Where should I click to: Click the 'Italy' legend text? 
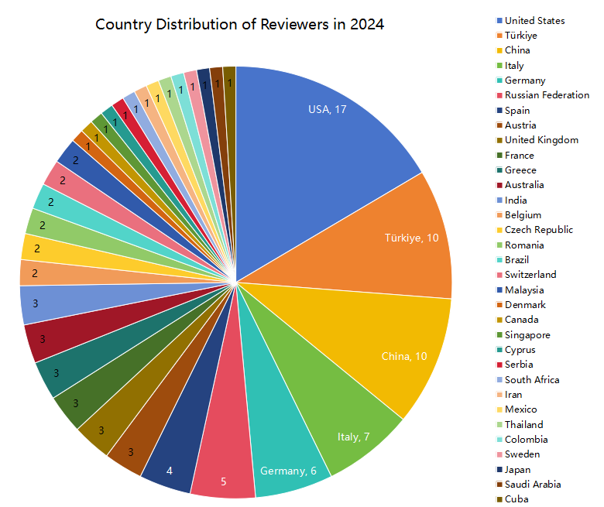(x=514, y=66)
